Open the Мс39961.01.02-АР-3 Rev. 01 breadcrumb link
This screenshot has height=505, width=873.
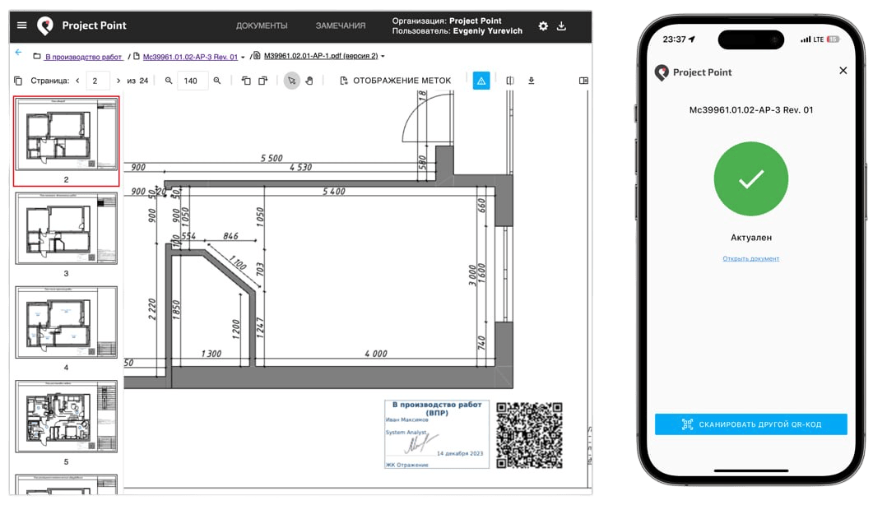190,57
